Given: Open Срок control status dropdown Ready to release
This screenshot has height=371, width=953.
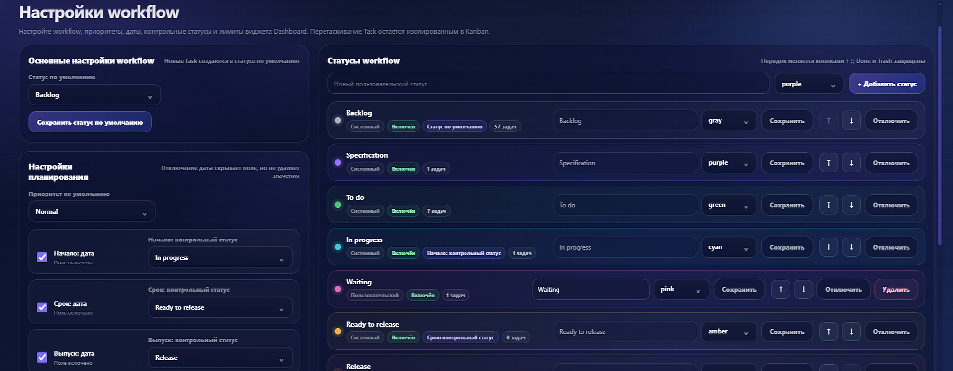Looking at the screenshot, I should point(220,307).
